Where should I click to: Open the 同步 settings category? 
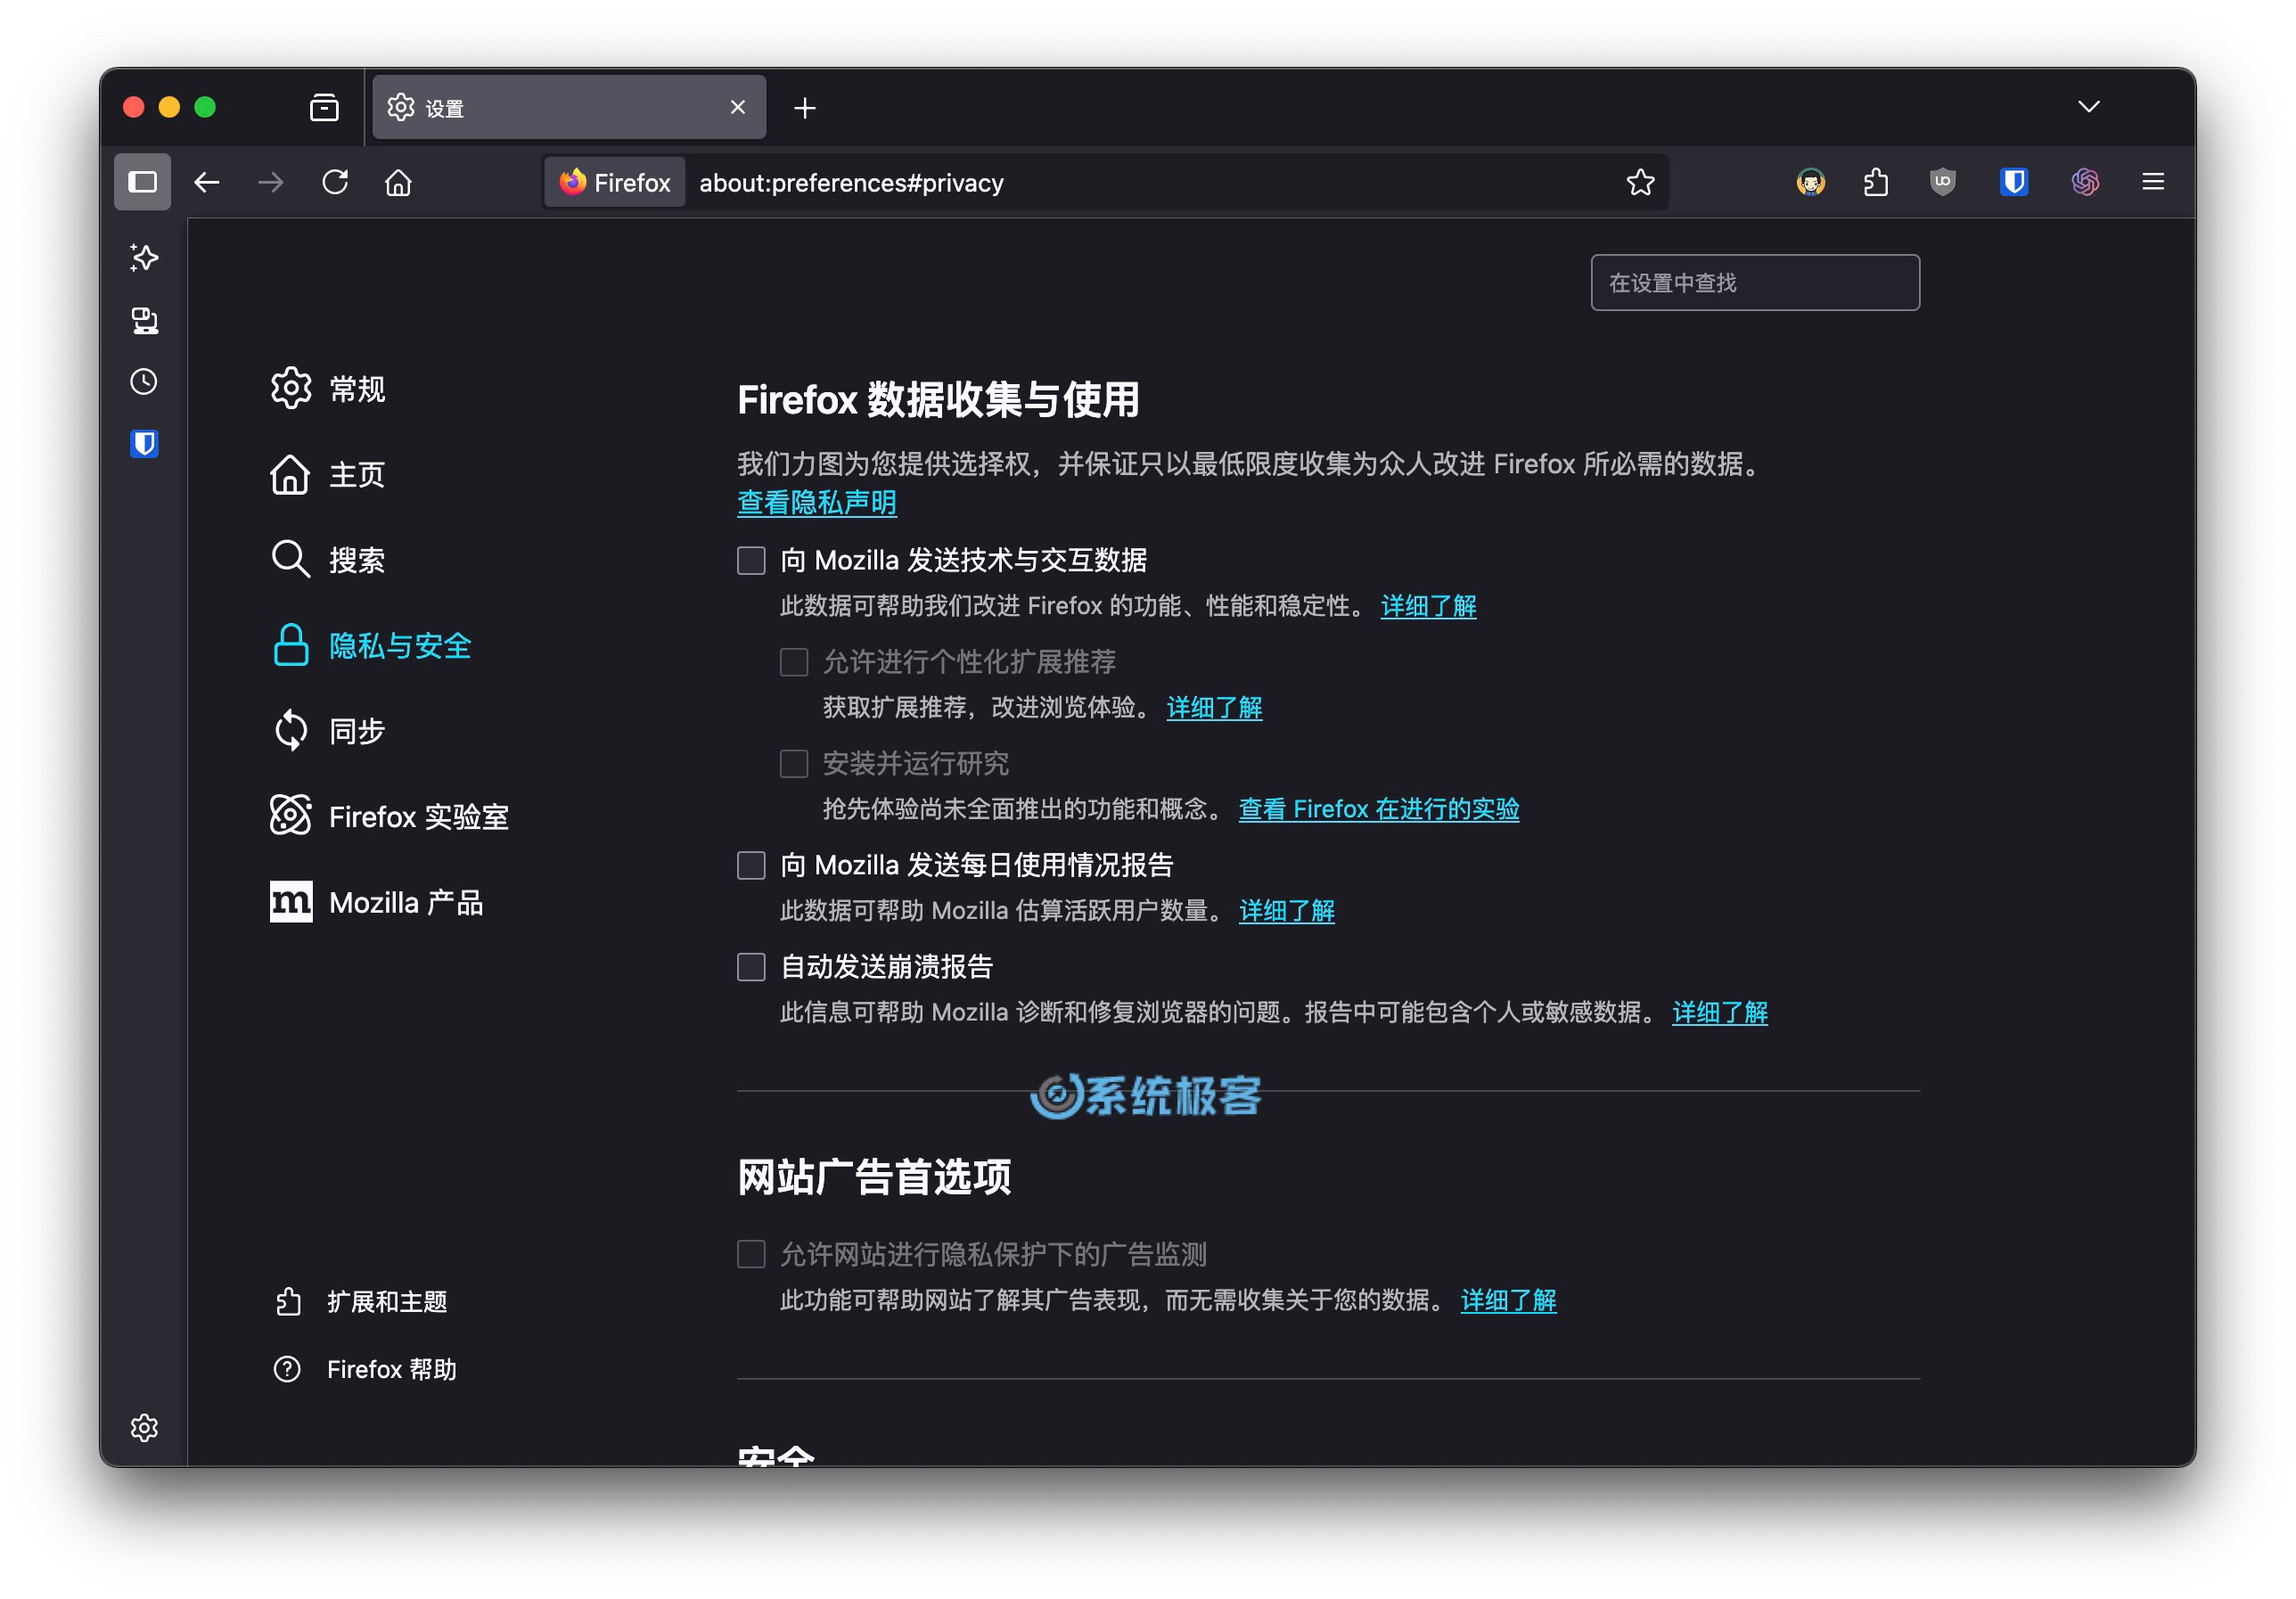pos(328,731)
